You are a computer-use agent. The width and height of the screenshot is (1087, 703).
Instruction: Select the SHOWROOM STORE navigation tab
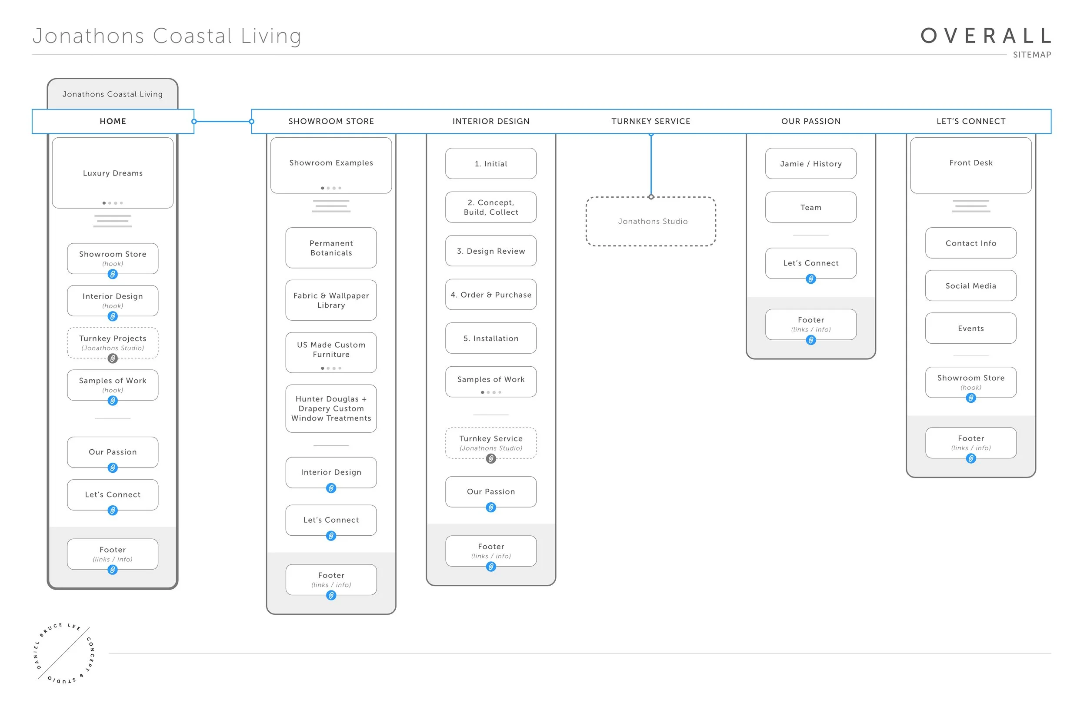point(331,121)
